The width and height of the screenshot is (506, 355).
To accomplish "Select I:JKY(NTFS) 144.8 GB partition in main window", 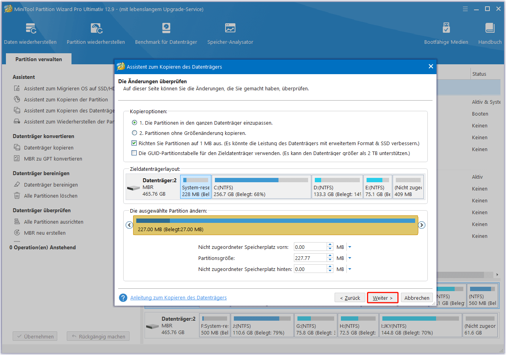I will point(420,325).
